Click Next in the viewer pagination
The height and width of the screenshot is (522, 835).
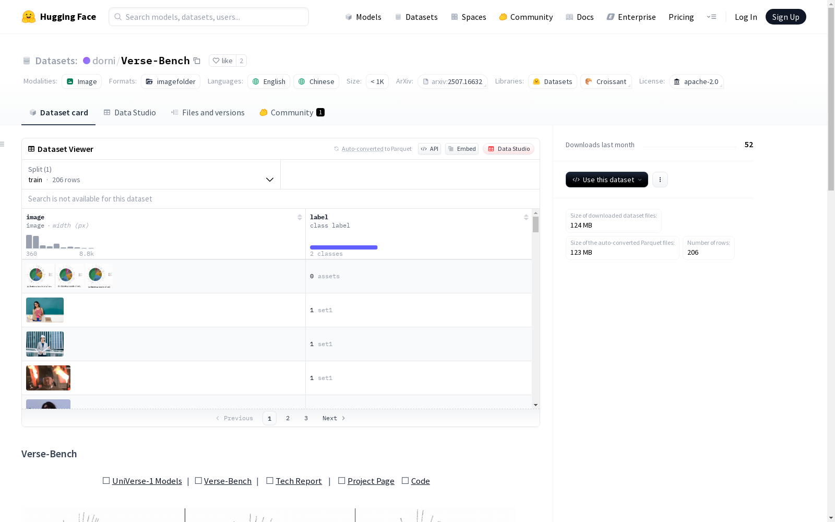334,418
